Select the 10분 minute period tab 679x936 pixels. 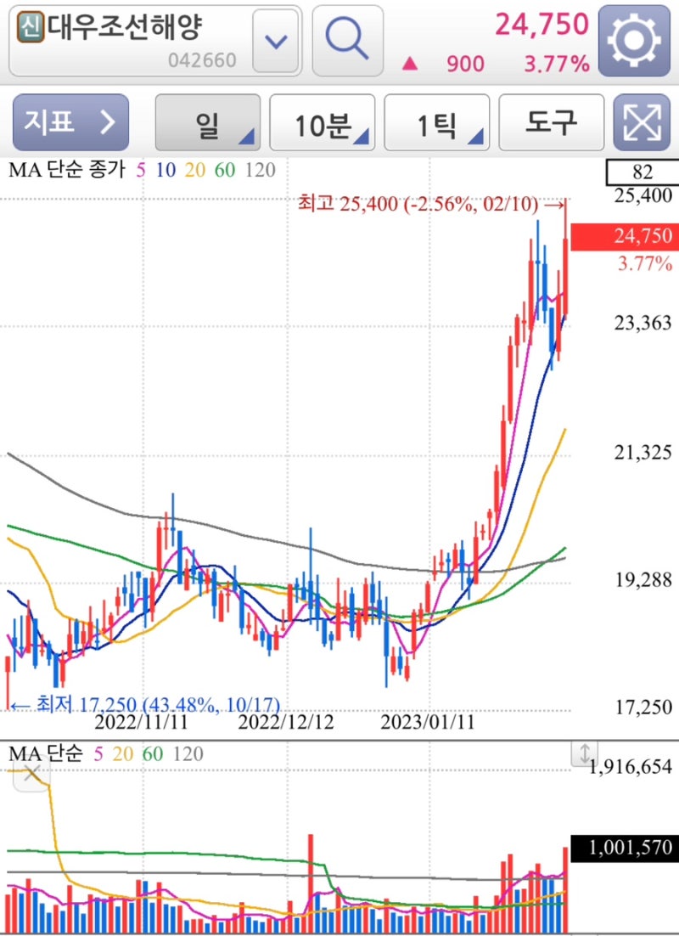tap(323, 121)
